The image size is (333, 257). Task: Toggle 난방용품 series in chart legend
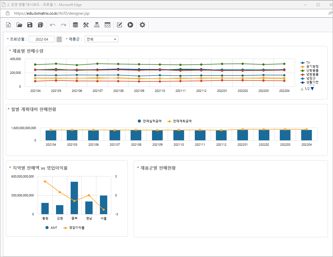point(312,70)
